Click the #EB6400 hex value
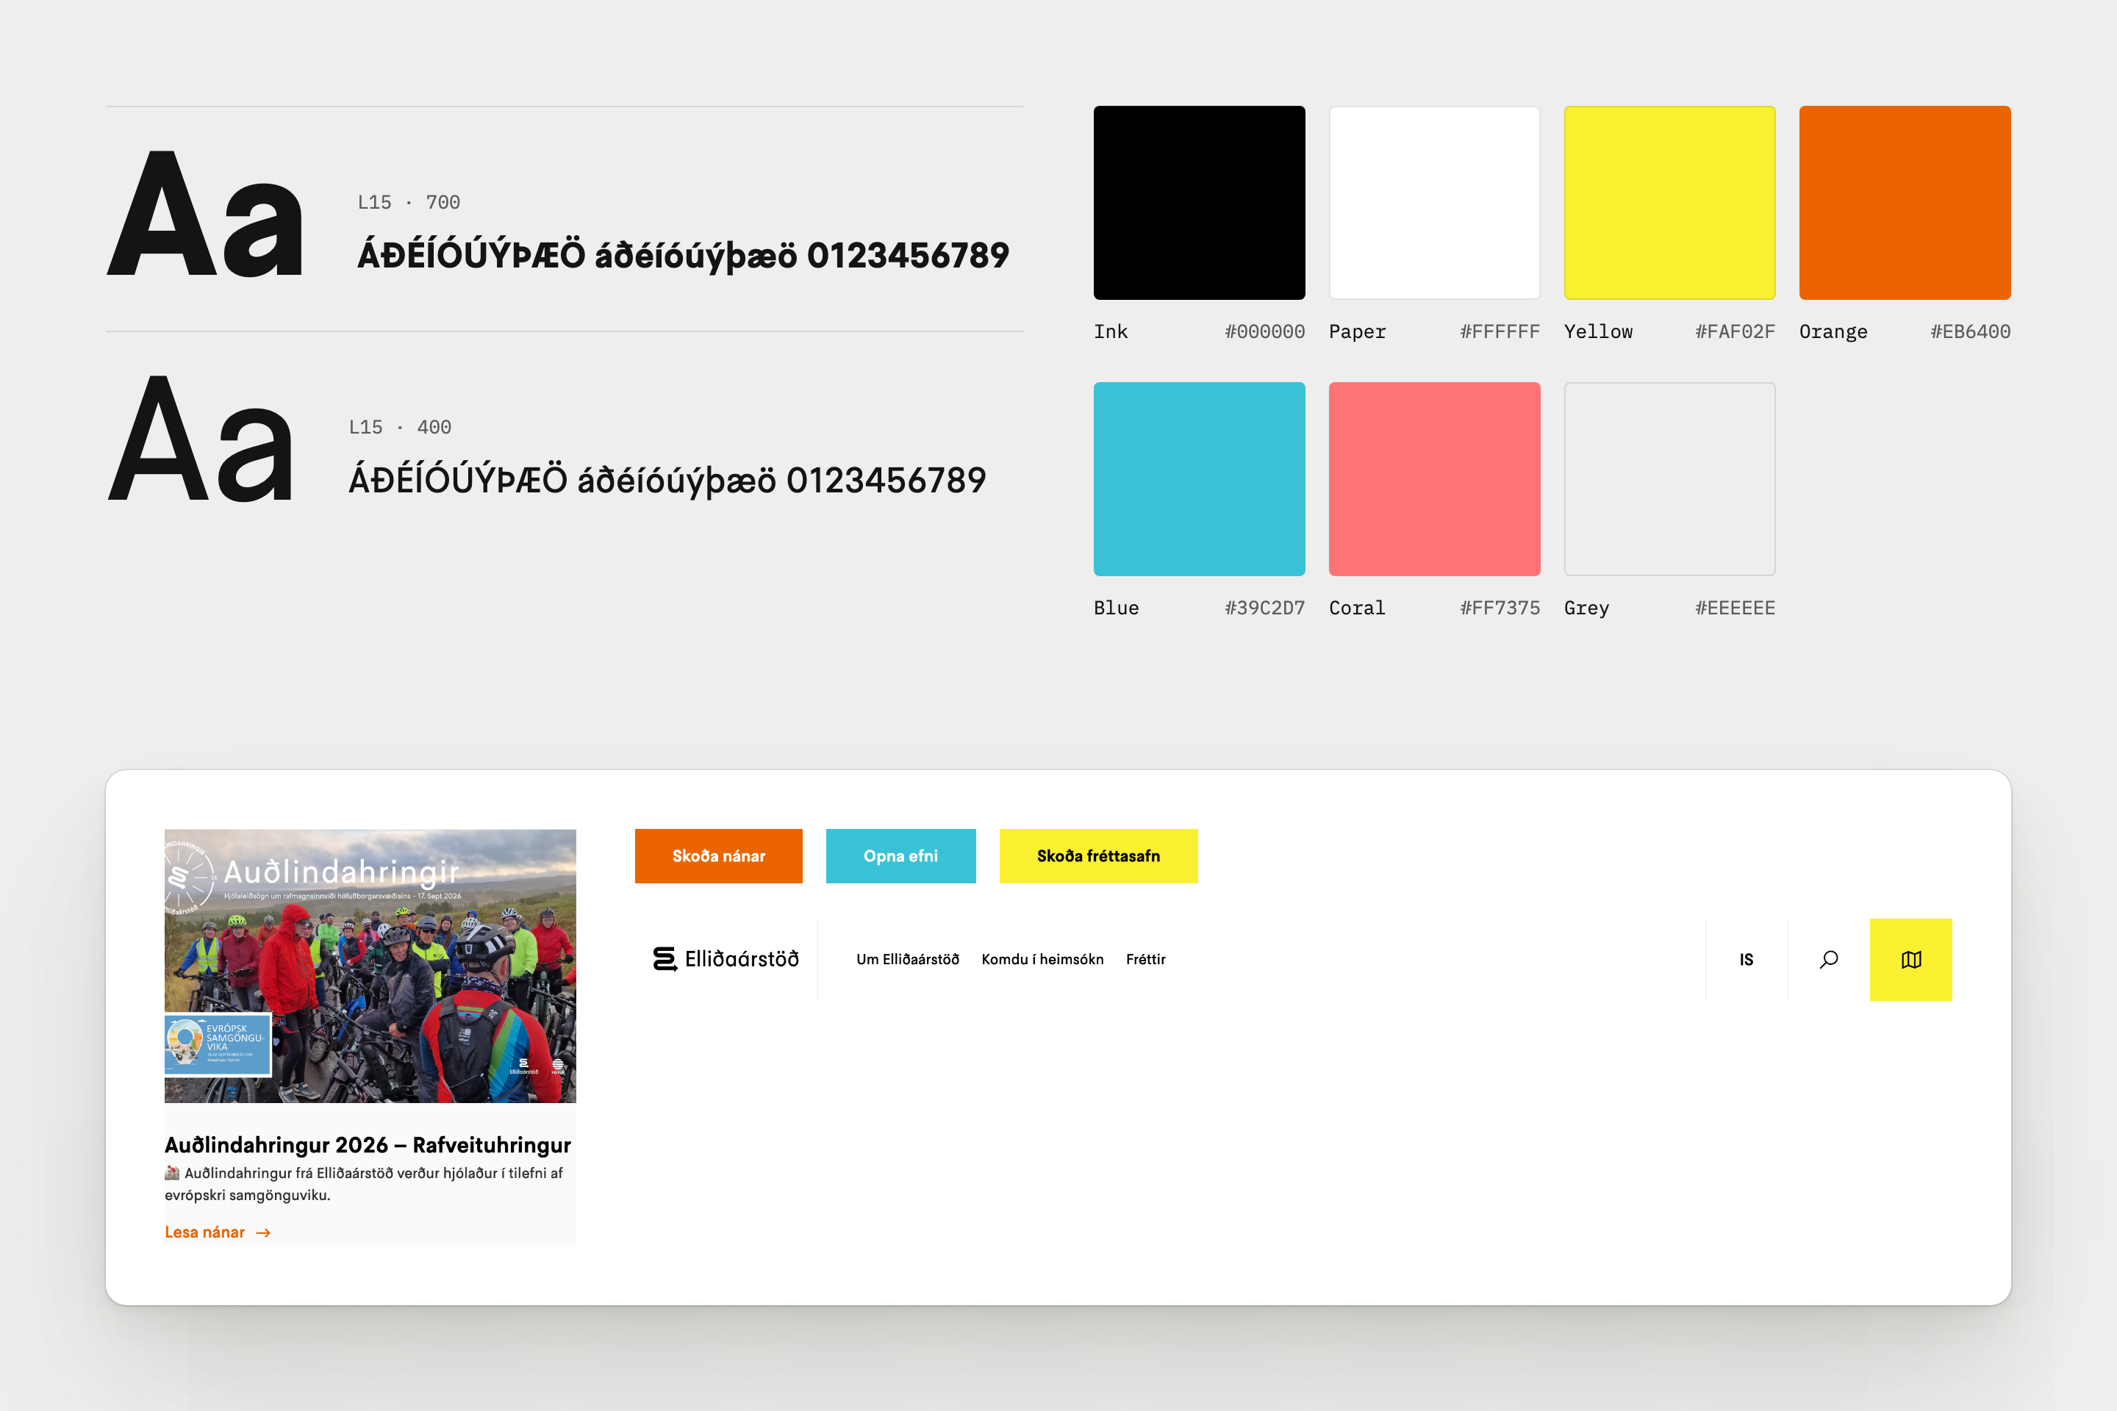2117x1411 pixels. pyautogui.click(x=1970, y=331)
